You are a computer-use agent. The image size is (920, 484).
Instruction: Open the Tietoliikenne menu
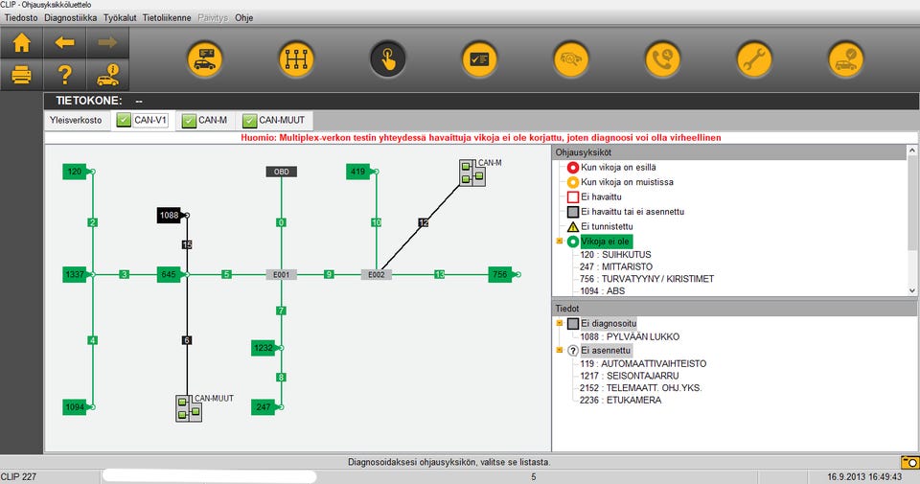pos(167,17)
